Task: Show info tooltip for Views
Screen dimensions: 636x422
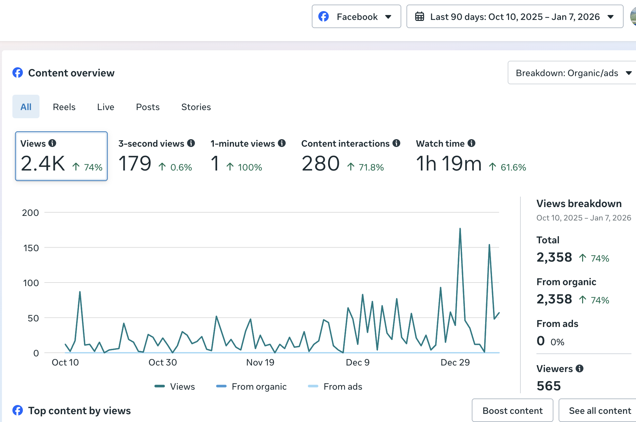Action: click(x=52, y=143)
